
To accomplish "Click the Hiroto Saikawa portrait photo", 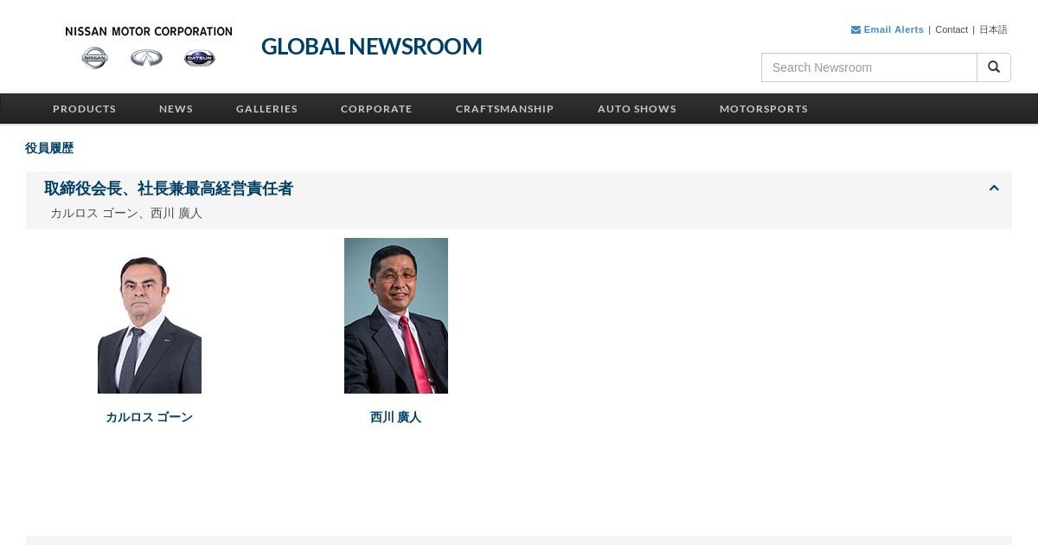I will tap(396, 316).
